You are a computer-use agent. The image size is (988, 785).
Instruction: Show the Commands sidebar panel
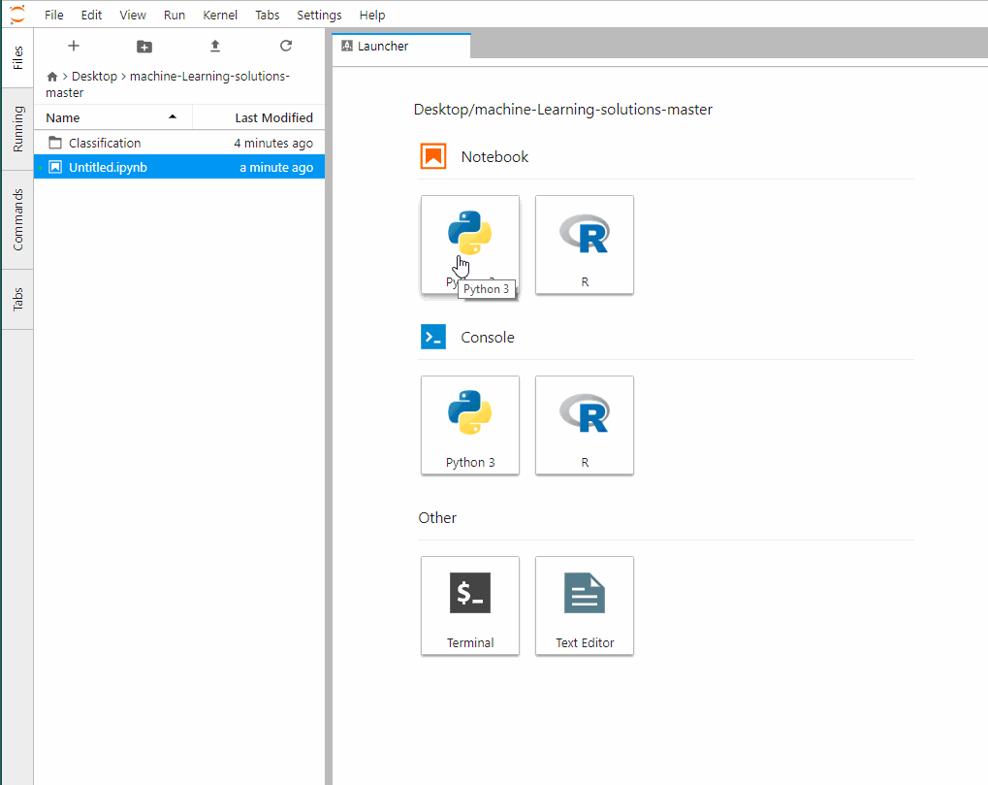(x=17, y=219)
